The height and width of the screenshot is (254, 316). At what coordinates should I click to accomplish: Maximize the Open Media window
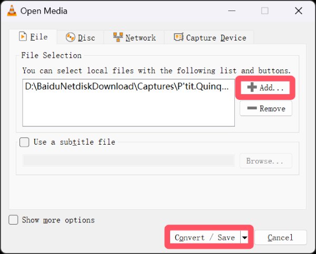tap(265, 11)
